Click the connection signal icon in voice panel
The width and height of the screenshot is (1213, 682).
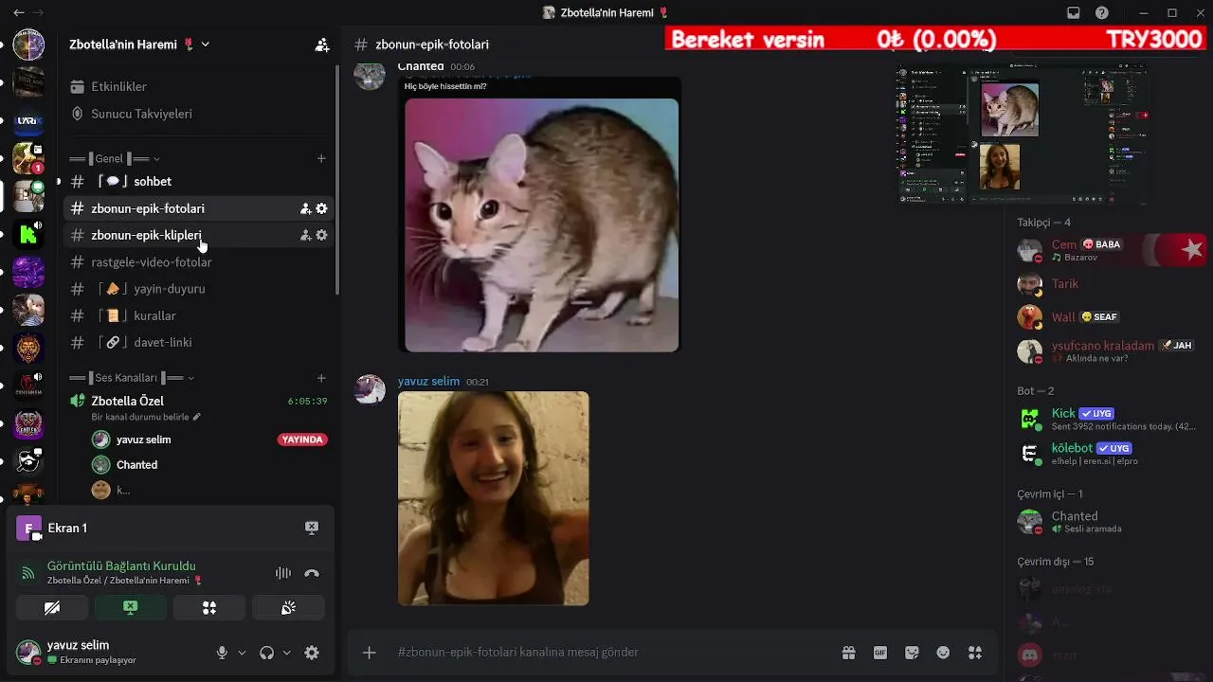click(x=28, y=573)
